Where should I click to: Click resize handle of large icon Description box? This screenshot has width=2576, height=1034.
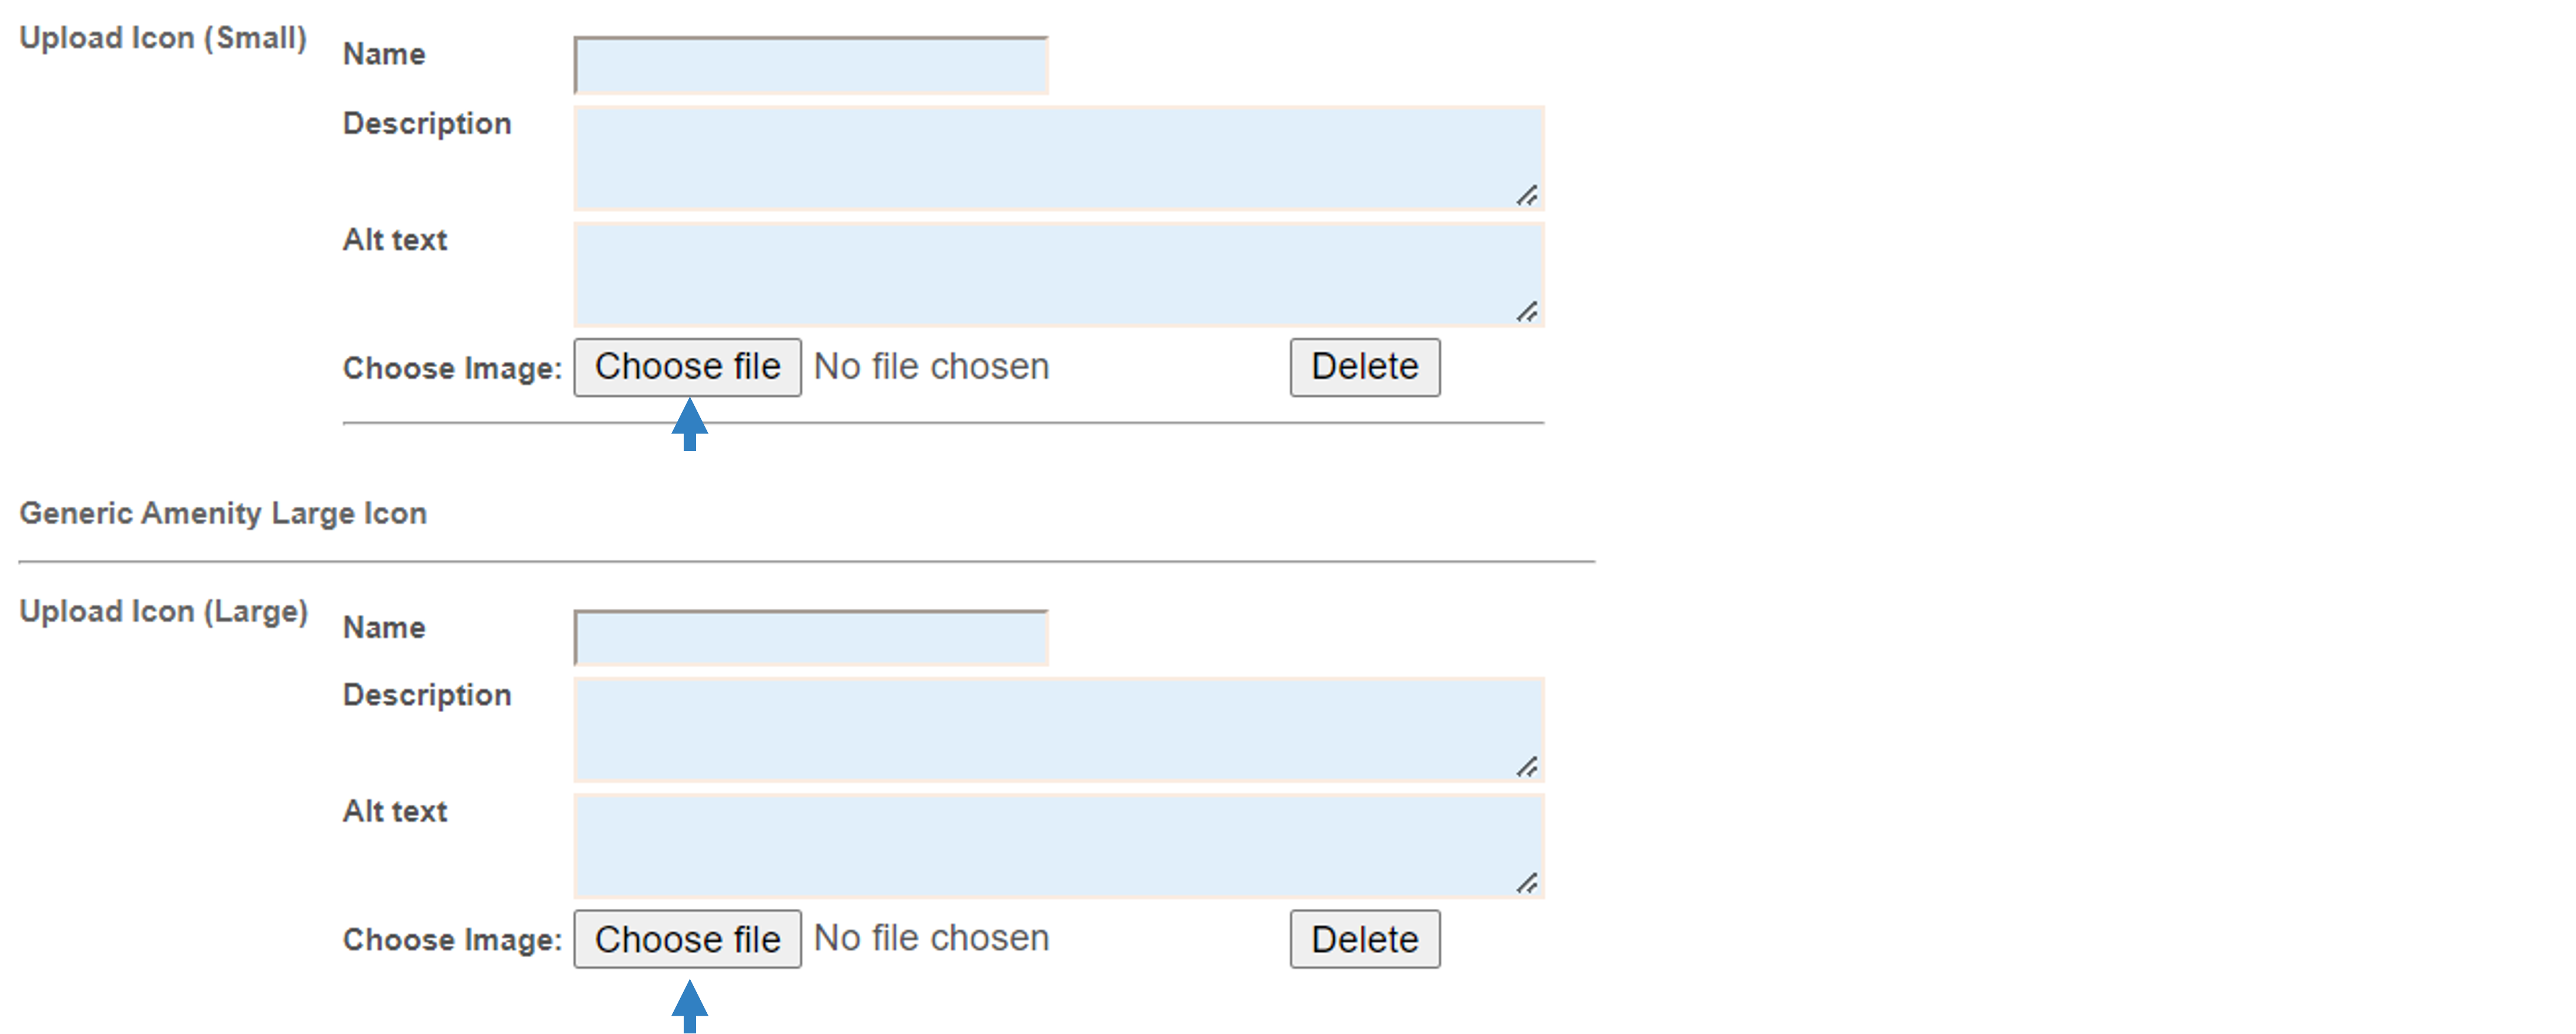pyautogui.click(x=1527, y=766)
